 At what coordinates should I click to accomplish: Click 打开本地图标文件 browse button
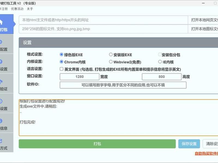[x=203, y=29]
